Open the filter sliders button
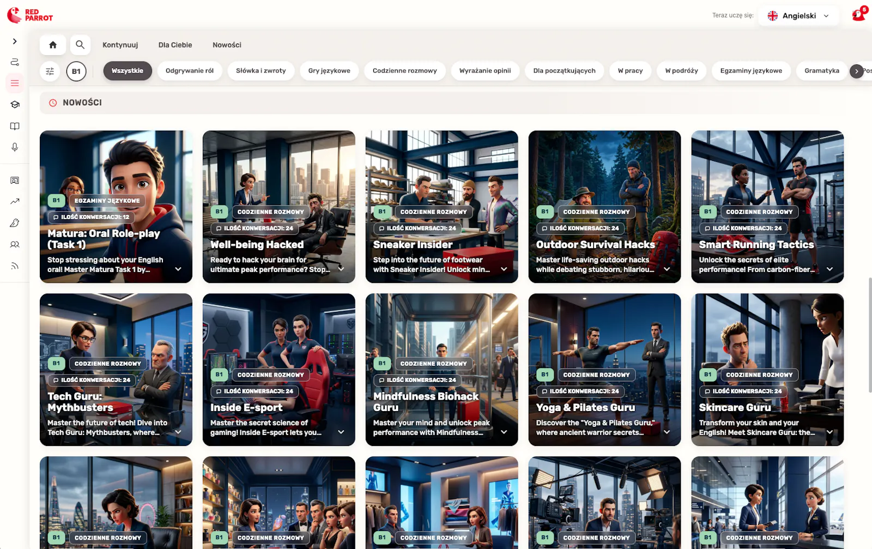The width and height of the screenshot is (872, 549). click(x=50, y=71)
